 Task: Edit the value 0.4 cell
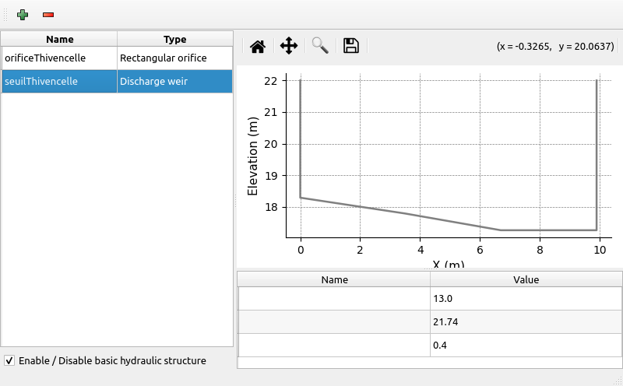pyautogui.click(x=526, y=345)
